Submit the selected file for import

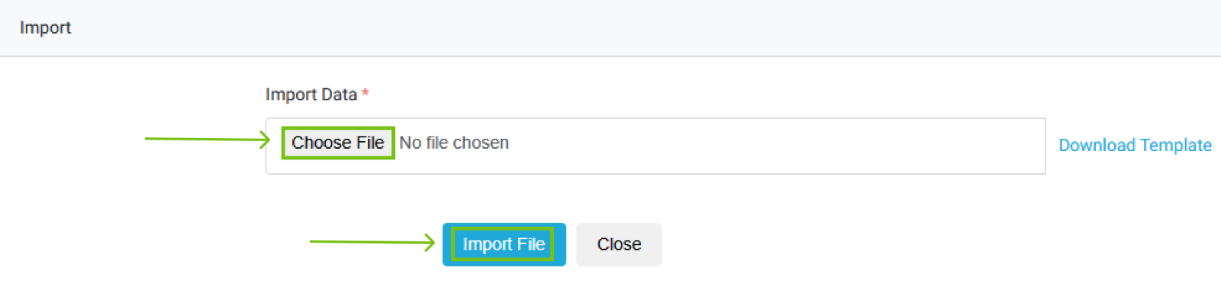(504, 244)
